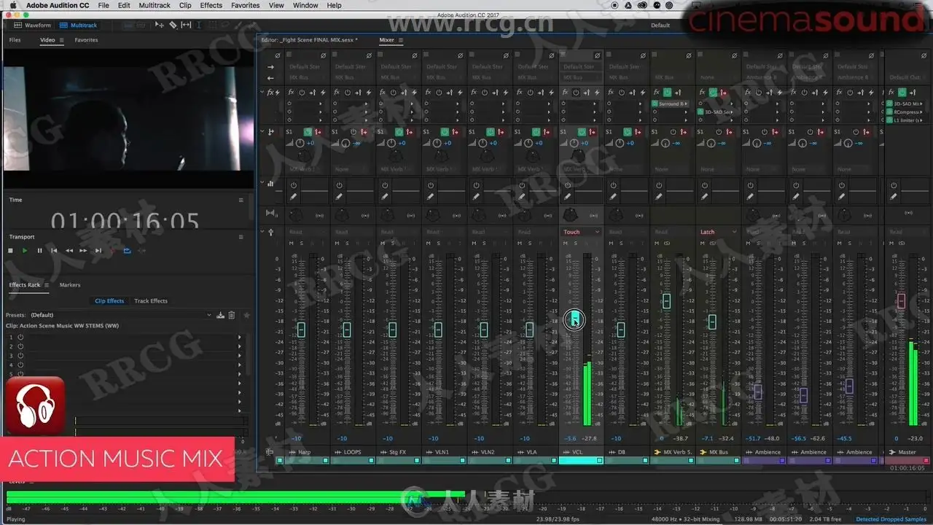Delete the effects rack preset
Viewport: 933px width, 525px height.
(232, 315)
